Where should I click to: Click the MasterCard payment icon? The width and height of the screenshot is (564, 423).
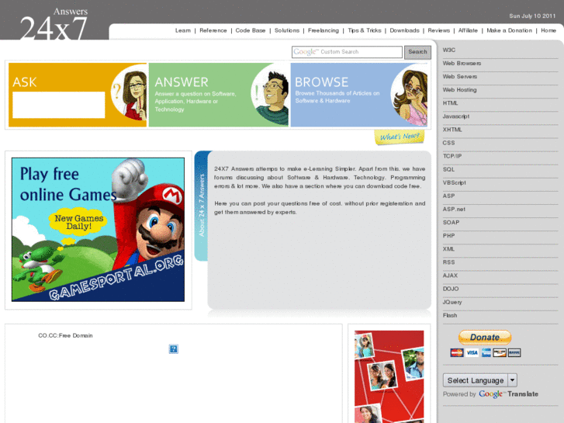coord(457,353)
